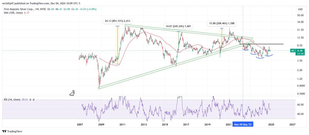The height and width of the screenshot is (135, 309).
Task: Click the 0.8000 price axis label
Action: coord(301,86)
